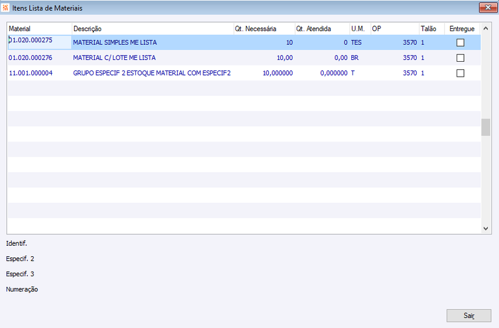Screen dimensions: 499x328
Task: Check Entregue for material 01.020.000275
Action: click(460, 42)
